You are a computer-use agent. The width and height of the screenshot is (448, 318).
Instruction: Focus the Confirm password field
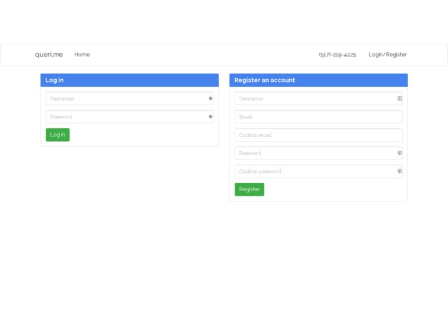[x=318, y=171]
